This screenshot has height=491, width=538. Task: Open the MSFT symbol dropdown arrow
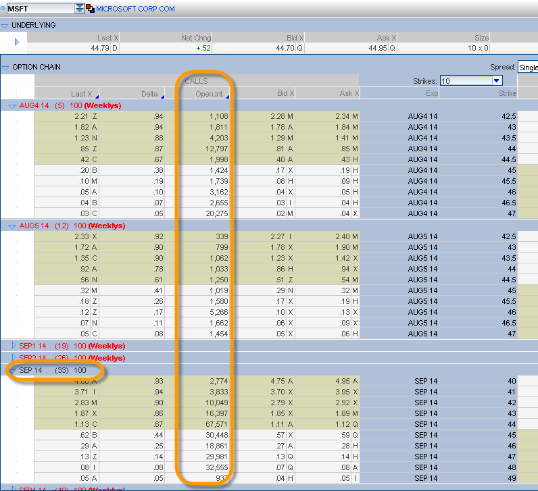pyautogui.click(x=80, y=9)
